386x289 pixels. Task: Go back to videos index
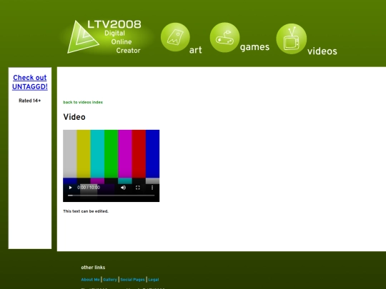(83, 102)
